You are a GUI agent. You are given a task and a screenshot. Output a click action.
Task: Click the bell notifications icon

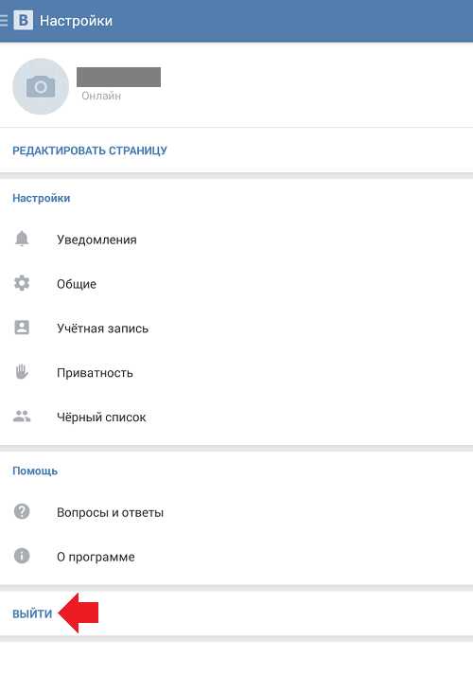click(22, 239)
